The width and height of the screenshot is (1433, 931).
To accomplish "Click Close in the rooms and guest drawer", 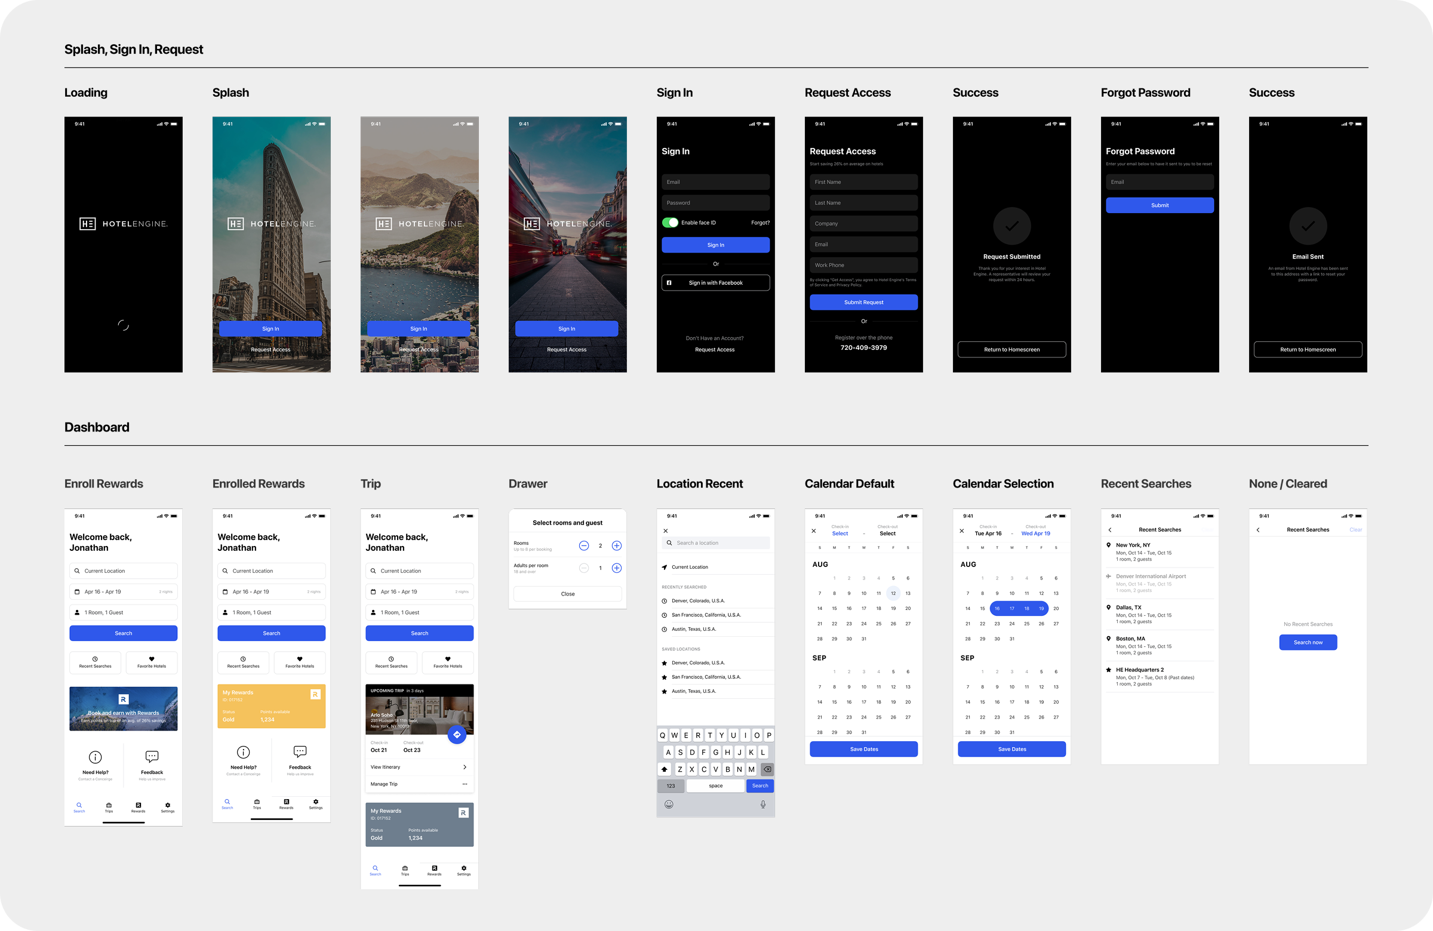I will click(x=567, y=594).
